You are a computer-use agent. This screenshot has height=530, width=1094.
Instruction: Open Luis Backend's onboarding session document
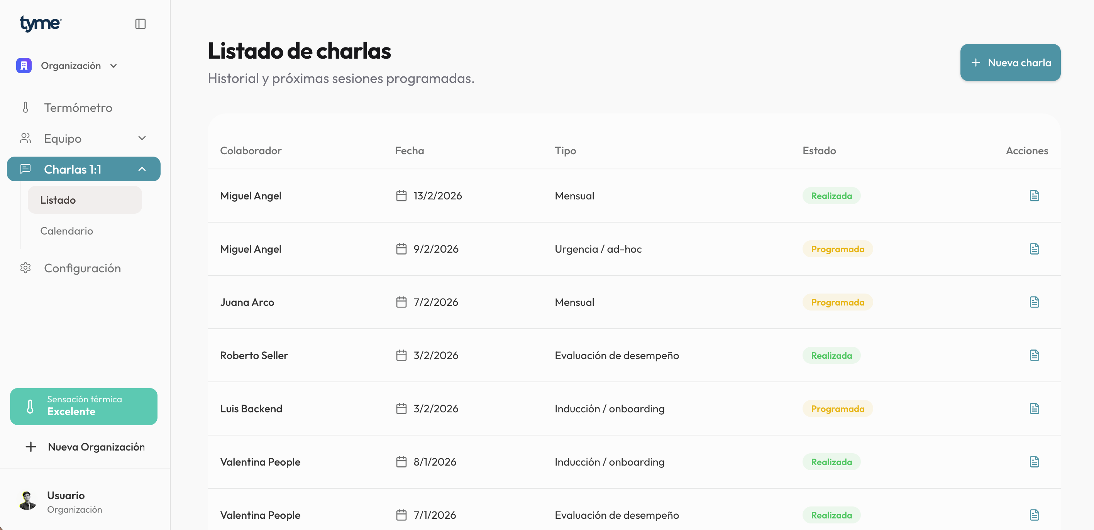(1034, 408)
